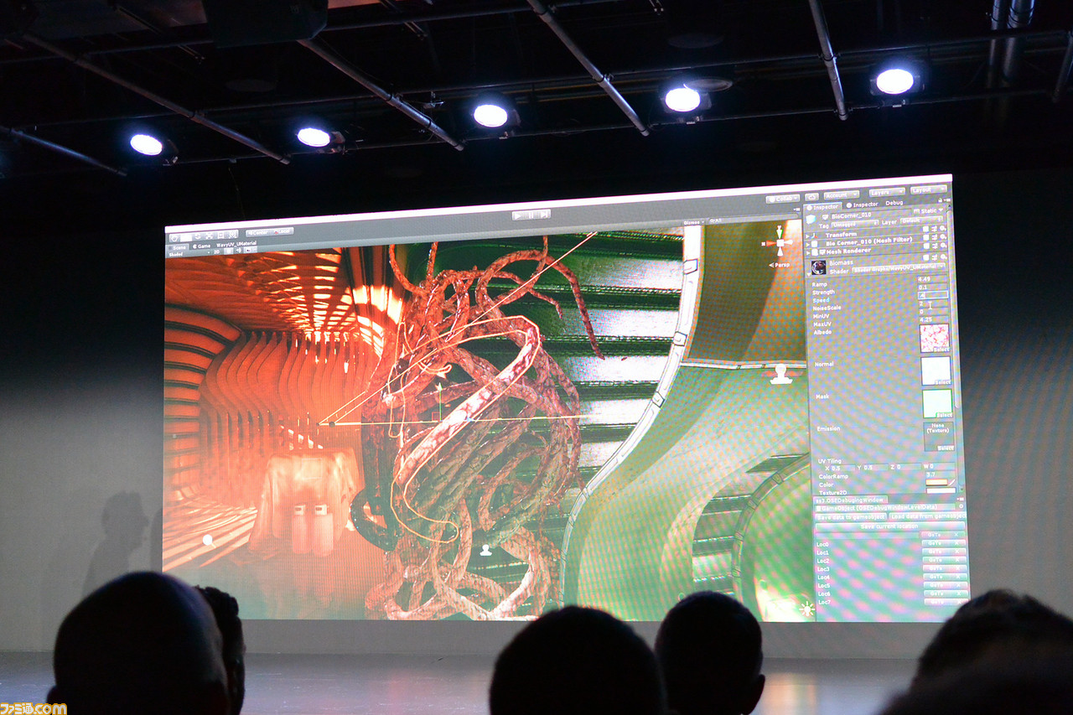The height and width of the screenshot is (715, 1073).
Task: Select the Hand tool in the toolbar
Action: [174, 238]
